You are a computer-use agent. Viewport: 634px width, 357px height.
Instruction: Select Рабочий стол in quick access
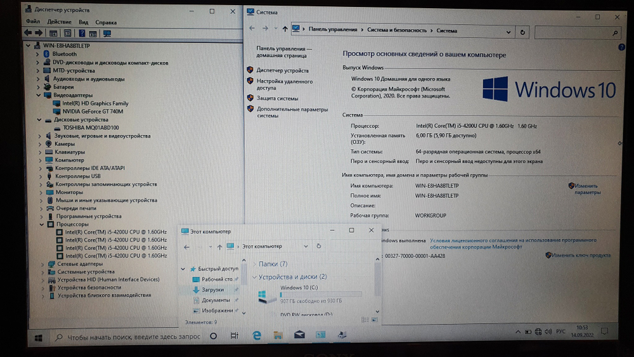click(x=217, y=279)
